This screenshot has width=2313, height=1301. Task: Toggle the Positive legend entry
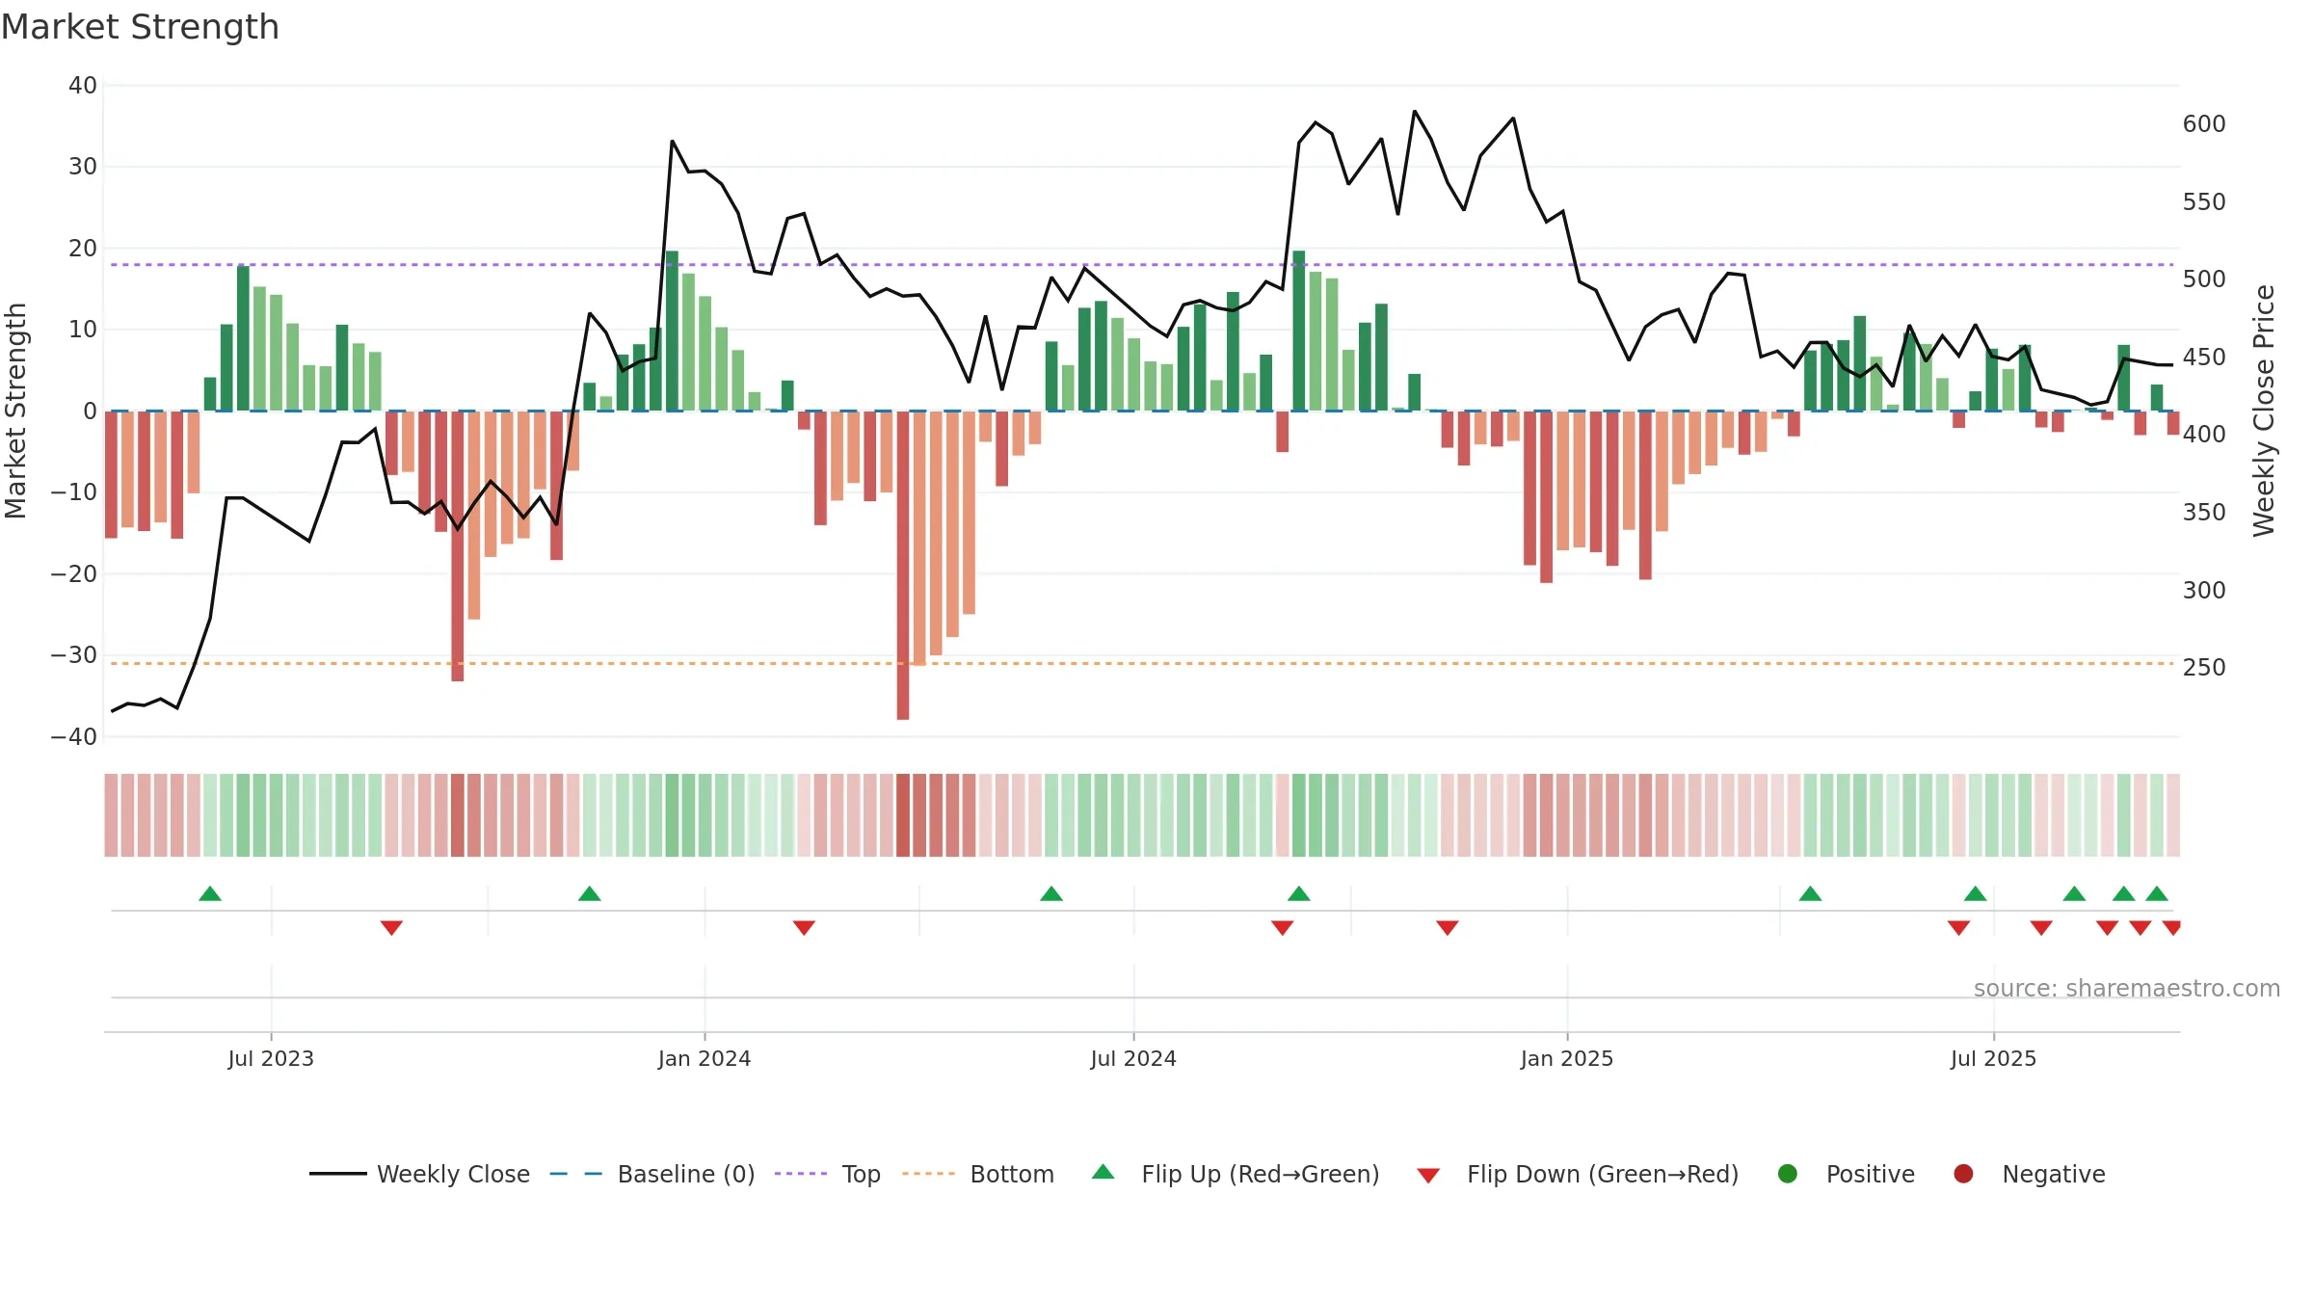point(1846,1174)
